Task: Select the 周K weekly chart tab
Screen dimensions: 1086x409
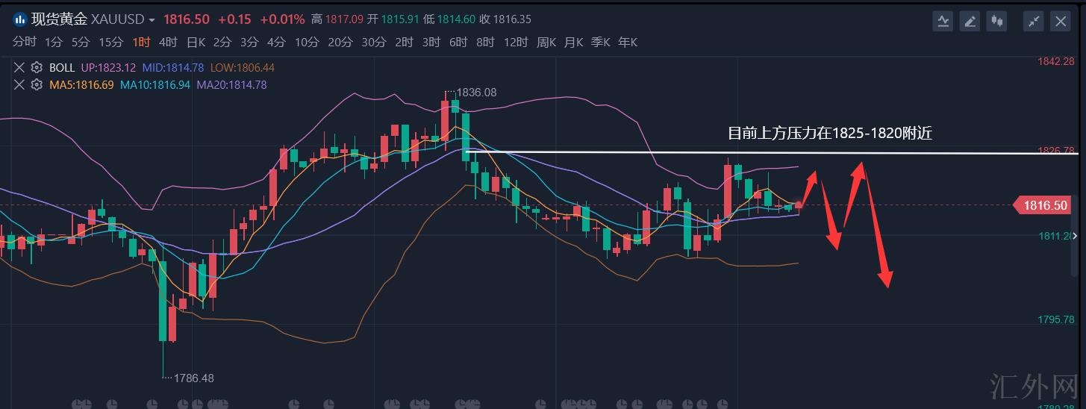Action: [546, 43]
